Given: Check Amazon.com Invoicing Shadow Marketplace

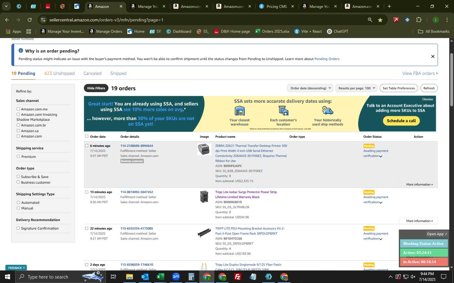Looking at the screenshot, I should click(x=18, y=114).
